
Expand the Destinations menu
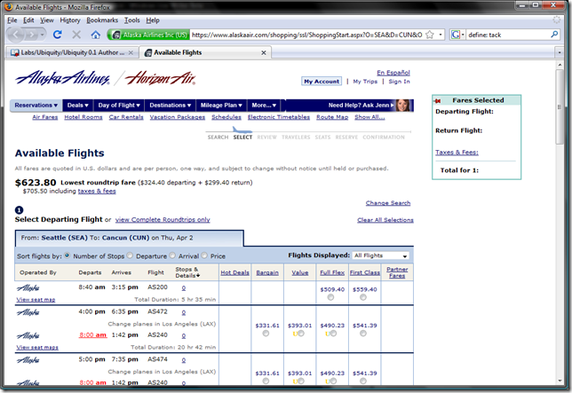click(x=170, y=106)
